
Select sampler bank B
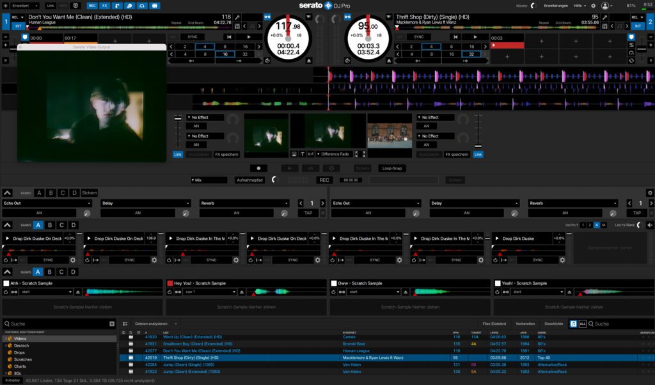point(50,225)
